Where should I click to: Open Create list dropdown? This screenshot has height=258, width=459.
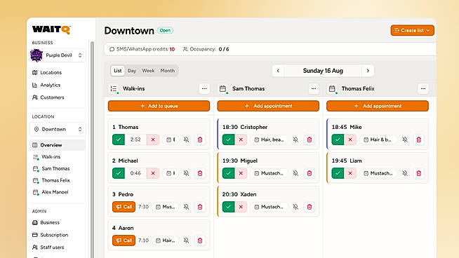[x=412, y=30]
